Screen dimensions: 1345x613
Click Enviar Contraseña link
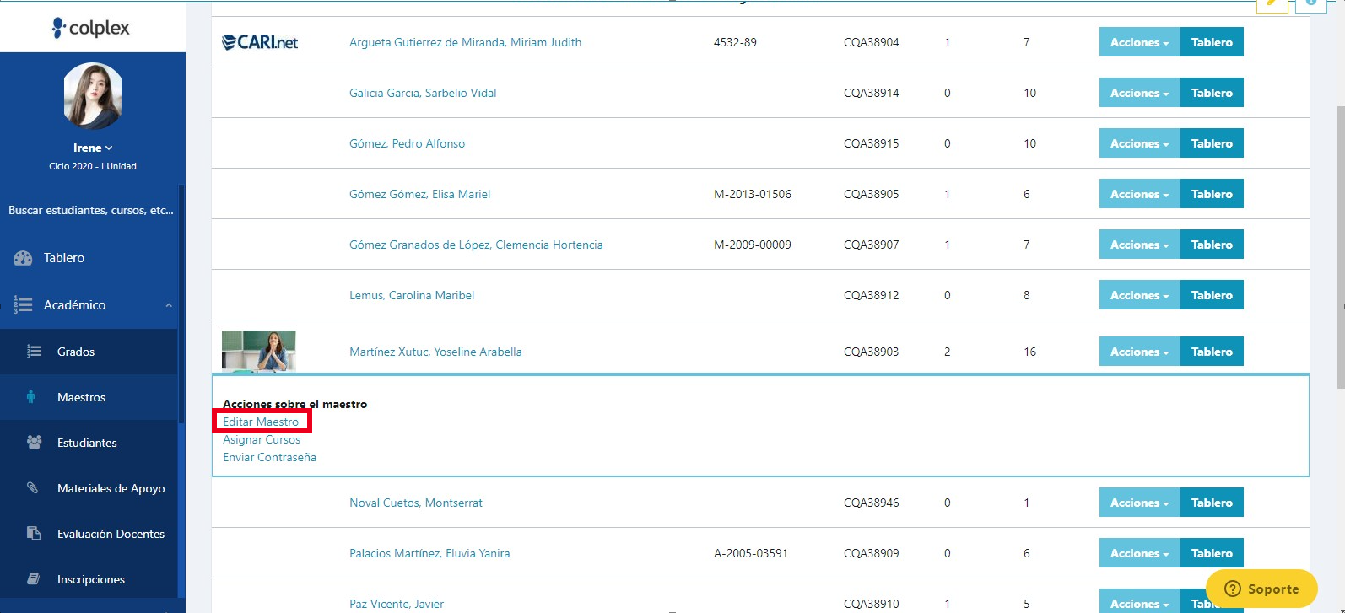(269, 457)
